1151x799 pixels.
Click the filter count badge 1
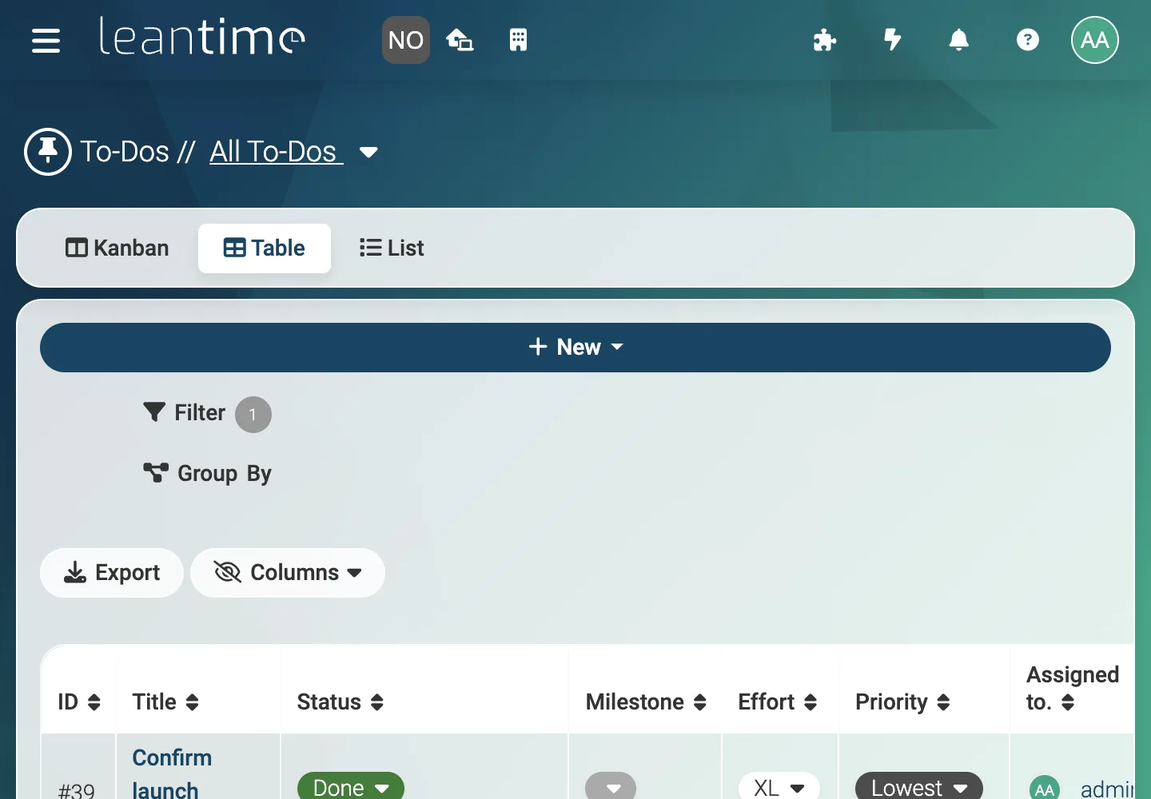click(253, 415)
